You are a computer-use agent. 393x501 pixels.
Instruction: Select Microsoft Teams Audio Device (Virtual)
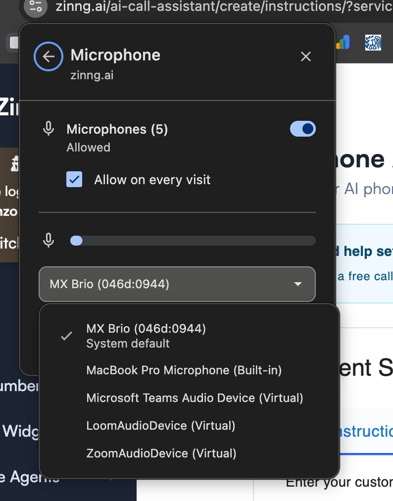(x=189, y=398)
